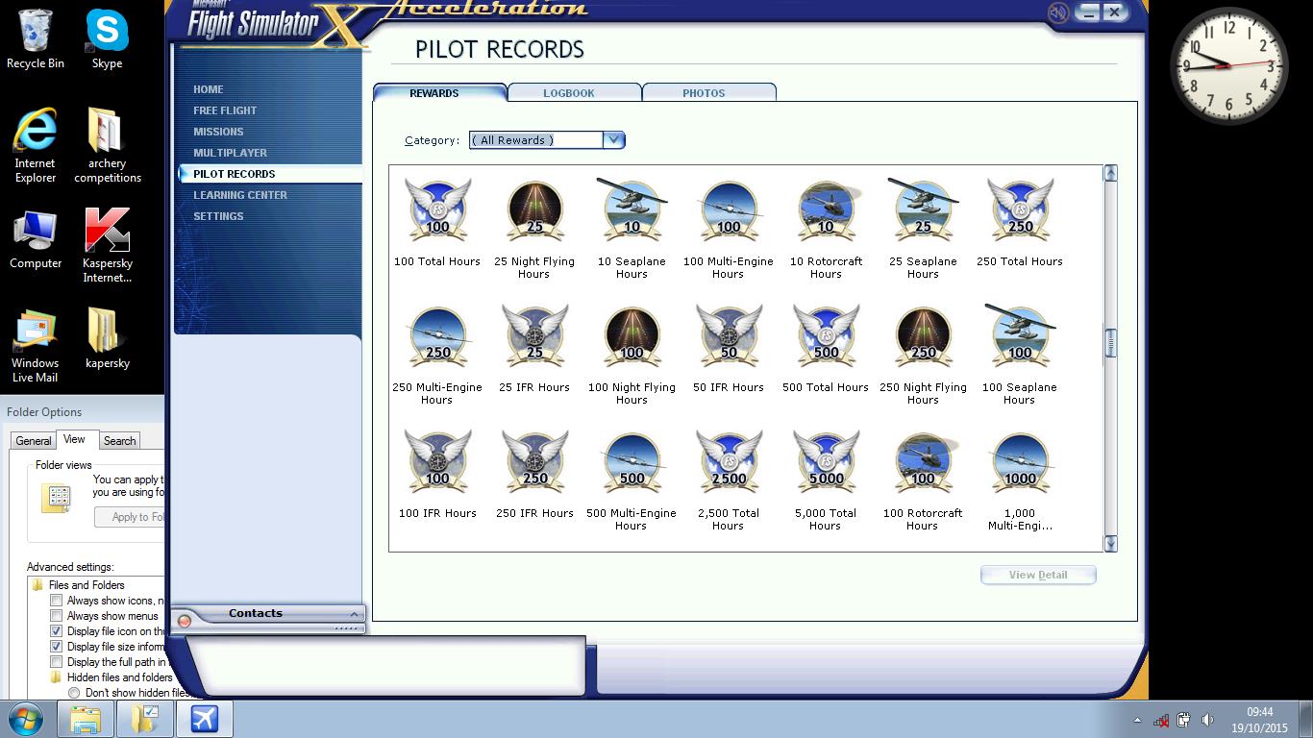Open Windows Explorer from the taskbar
The width and height of the screenshot is (1313, 738).
(x=86, y=719)
